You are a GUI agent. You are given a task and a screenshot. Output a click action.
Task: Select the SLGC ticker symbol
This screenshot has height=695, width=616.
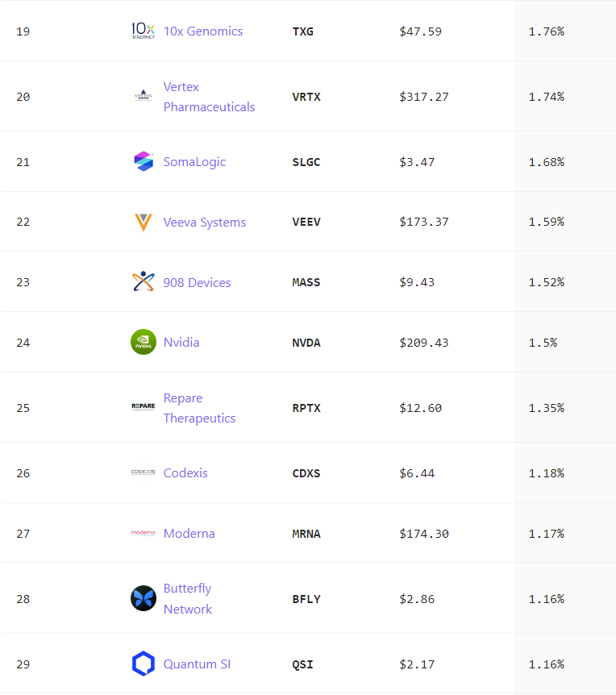pos(306,162)
